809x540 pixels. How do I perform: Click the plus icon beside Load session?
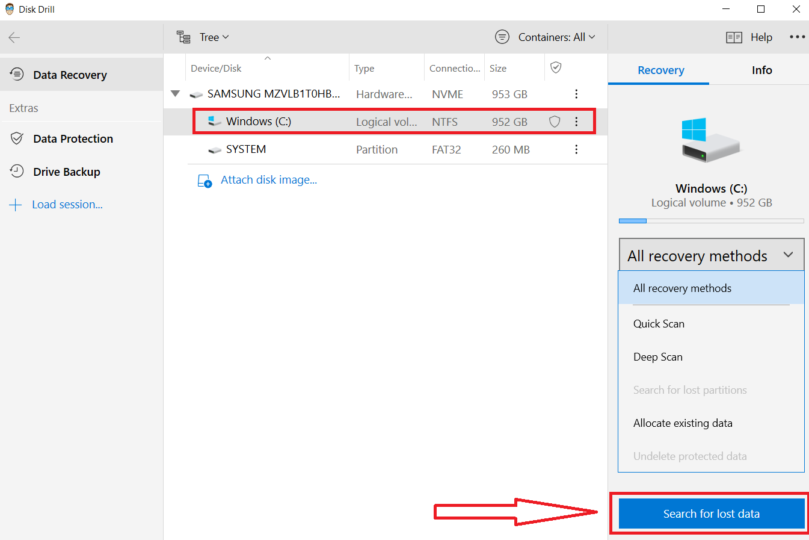click(16, 205)
